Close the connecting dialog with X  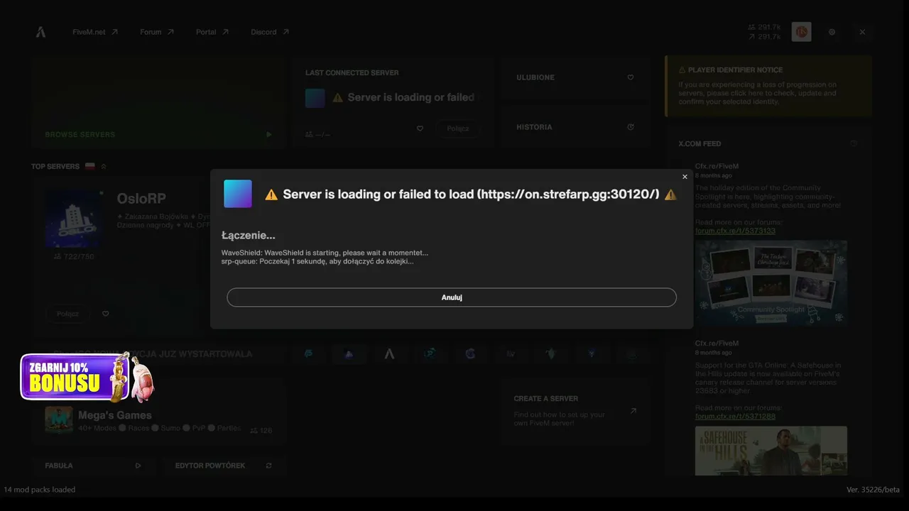685,177
